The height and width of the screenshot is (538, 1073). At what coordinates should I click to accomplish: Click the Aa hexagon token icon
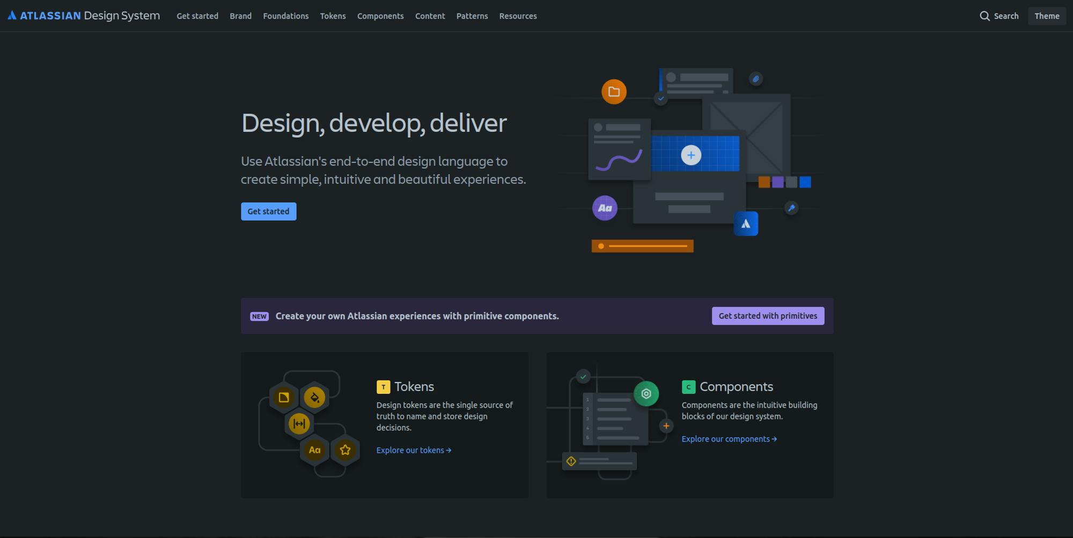pyautogui.click(x=314, y=450)
